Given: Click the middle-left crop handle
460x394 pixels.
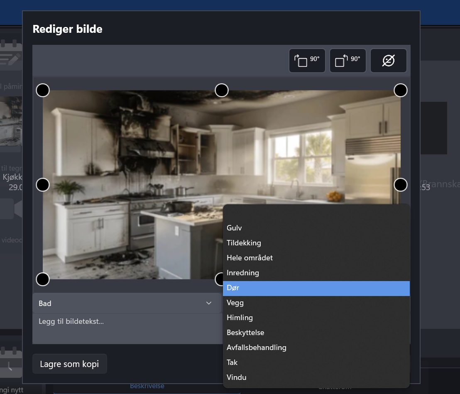Looking at the screenshot, I should tap(43, 185).
